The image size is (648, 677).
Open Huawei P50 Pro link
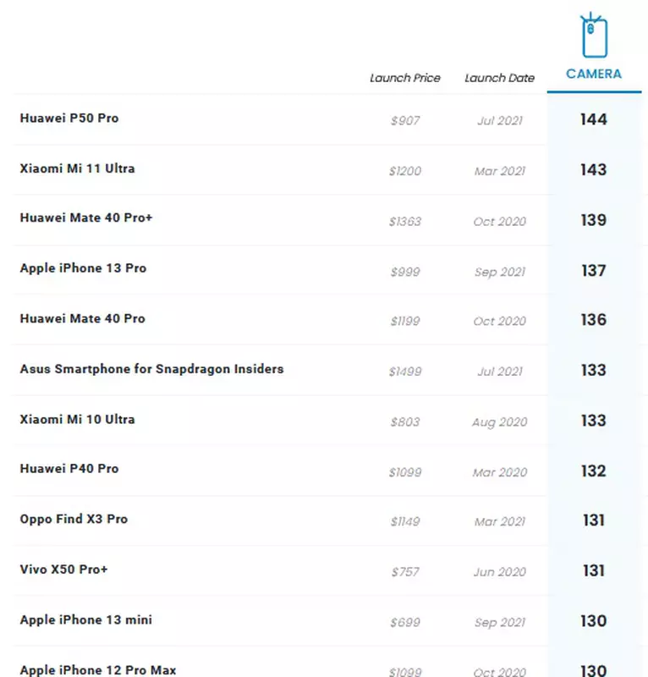pos(69,118)
